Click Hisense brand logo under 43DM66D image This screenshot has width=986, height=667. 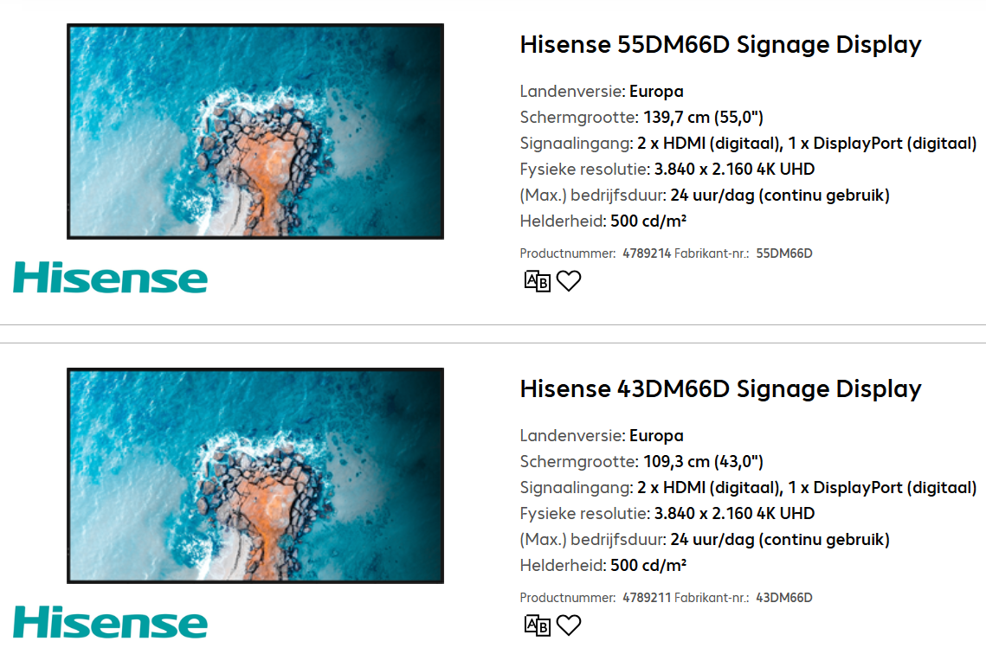pos(110,623)
